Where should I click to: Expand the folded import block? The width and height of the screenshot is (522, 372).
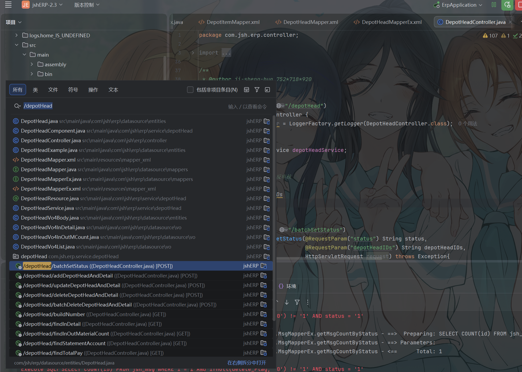(x=193, y=53)
